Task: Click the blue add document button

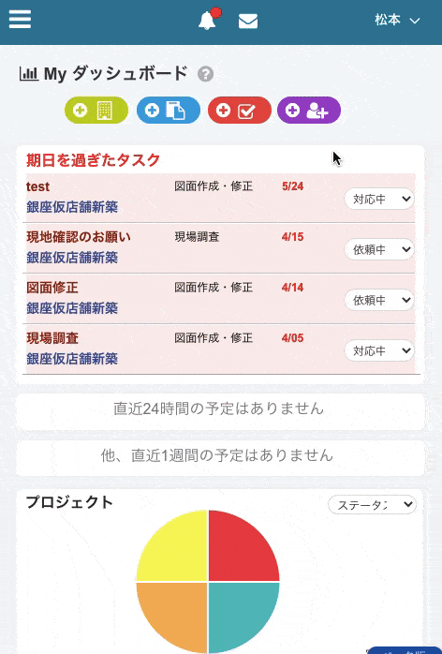Action: click(x=169, y=111)
